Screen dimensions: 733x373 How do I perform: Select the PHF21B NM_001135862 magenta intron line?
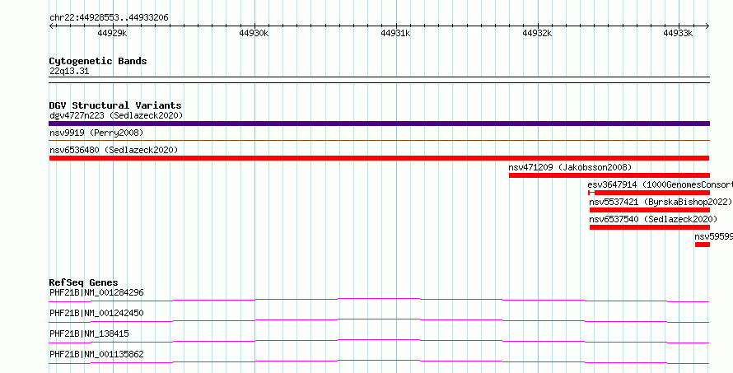pos(379,361)
